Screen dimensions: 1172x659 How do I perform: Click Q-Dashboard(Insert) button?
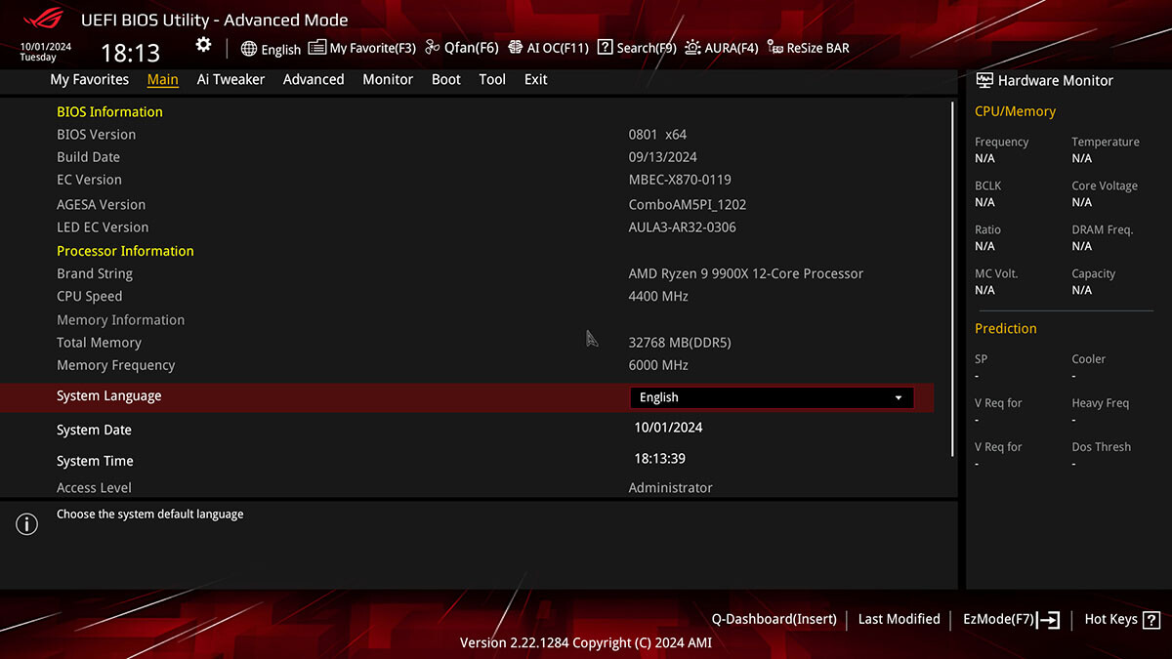[x=774, y=619]
